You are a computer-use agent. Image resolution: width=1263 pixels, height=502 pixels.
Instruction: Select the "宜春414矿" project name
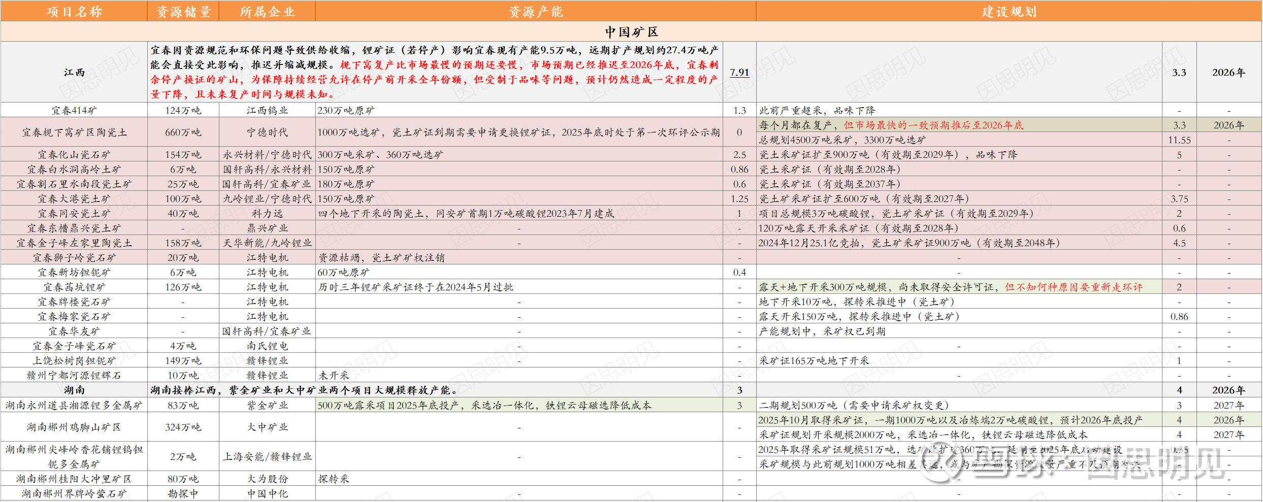pyautogui.click(x=74, y=110)
